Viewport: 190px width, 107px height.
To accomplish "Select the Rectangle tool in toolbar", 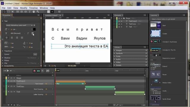I will [18, 12].
